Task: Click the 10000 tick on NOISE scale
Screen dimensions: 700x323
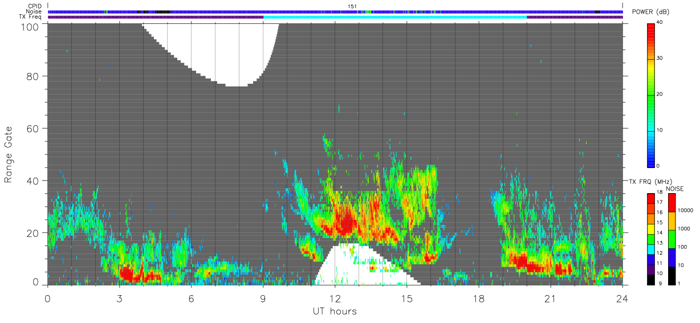Action: 686,211
